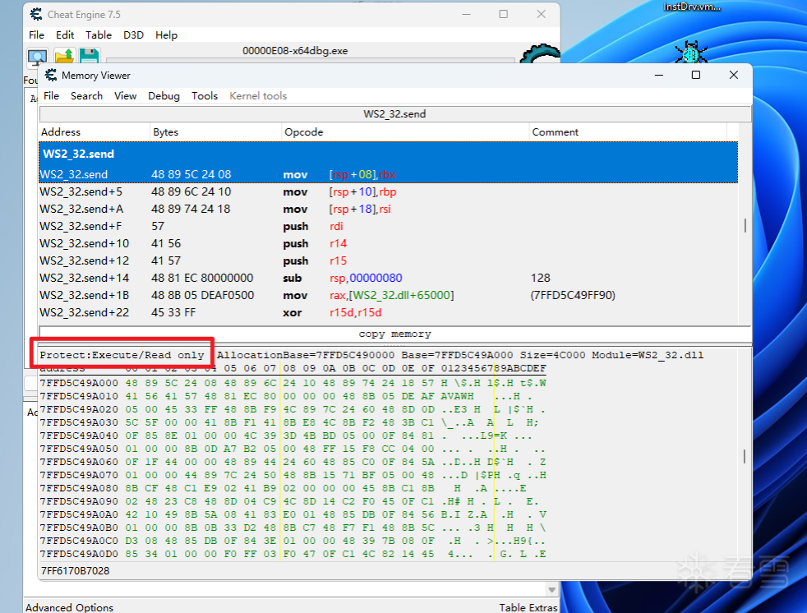Click the highlighted mov [rsp+08],rbx row
Viewport: 807px width, 613px height.
pyautogui.click(x=388, y=174)
